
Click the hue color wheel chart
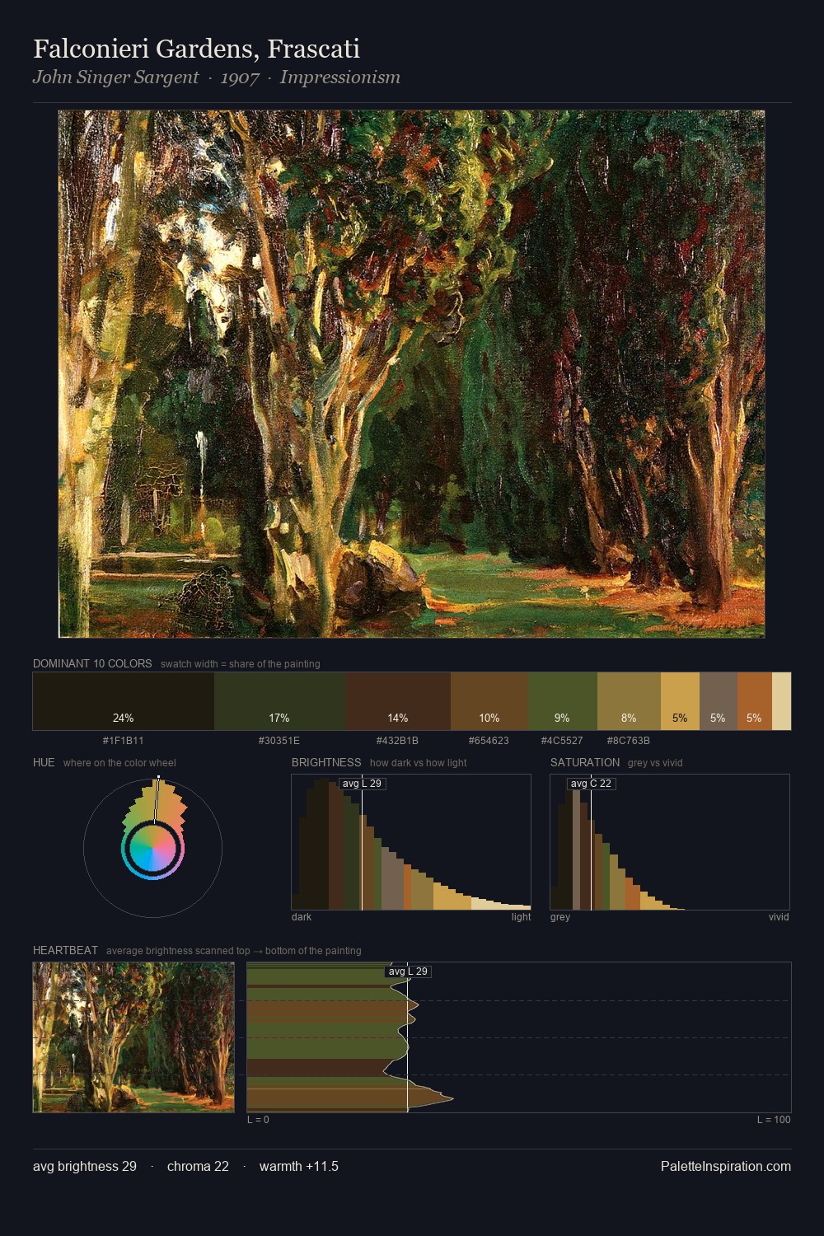152,847
